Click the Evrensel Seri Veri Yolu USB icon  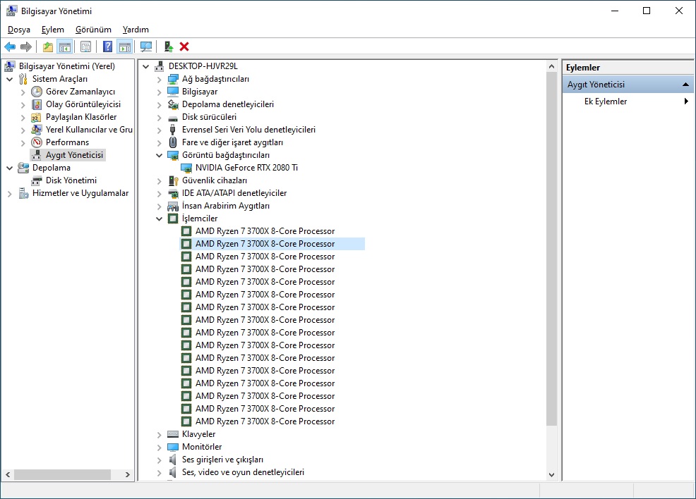pos(173,130)
